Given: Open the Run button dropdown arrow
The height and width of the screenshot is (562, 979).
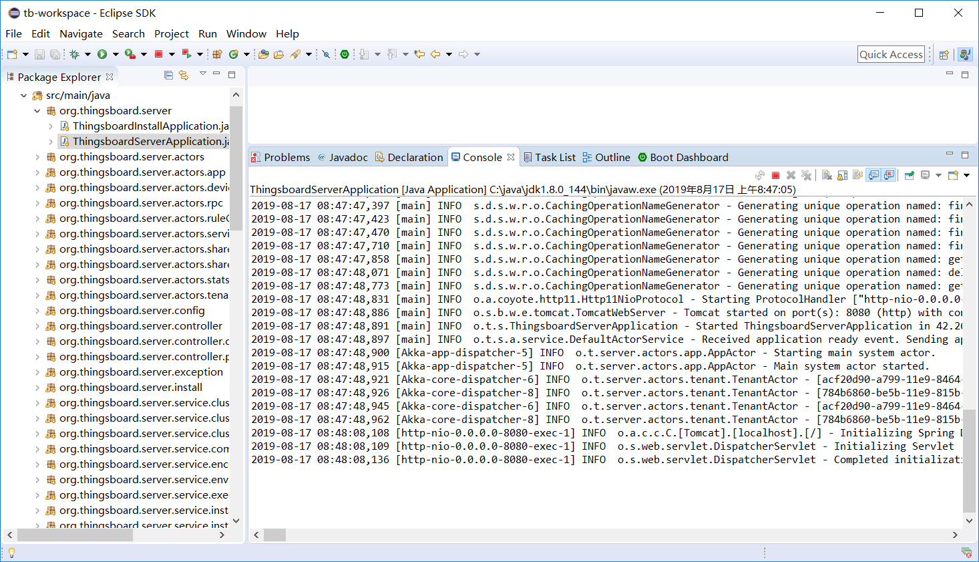Looking at the screenshot, I should pos(116,54).
